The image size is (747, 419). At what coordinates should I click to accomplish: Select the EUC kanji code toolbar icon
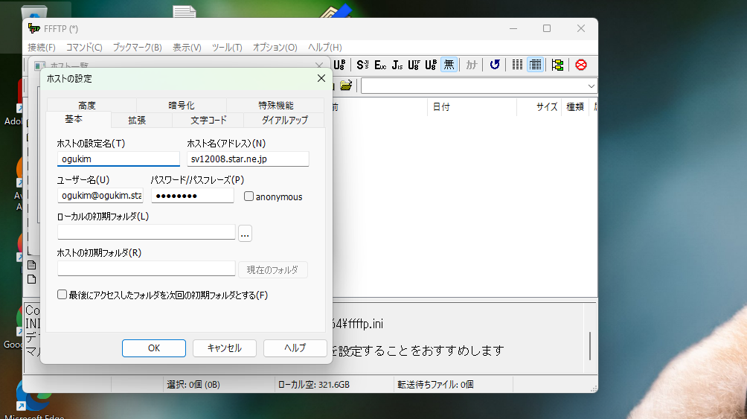380,65
